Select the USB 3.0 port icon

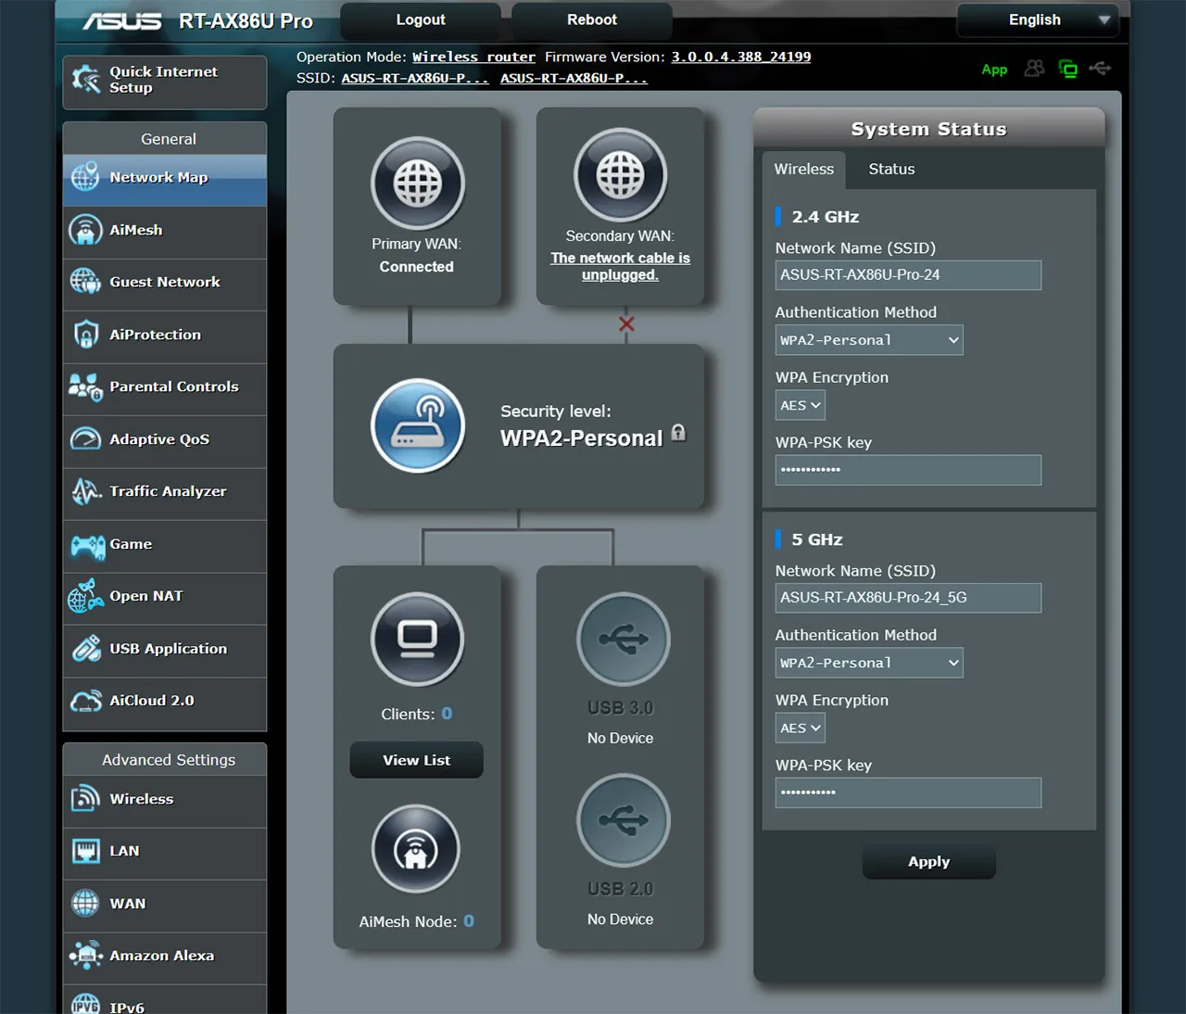coord(623,639)
